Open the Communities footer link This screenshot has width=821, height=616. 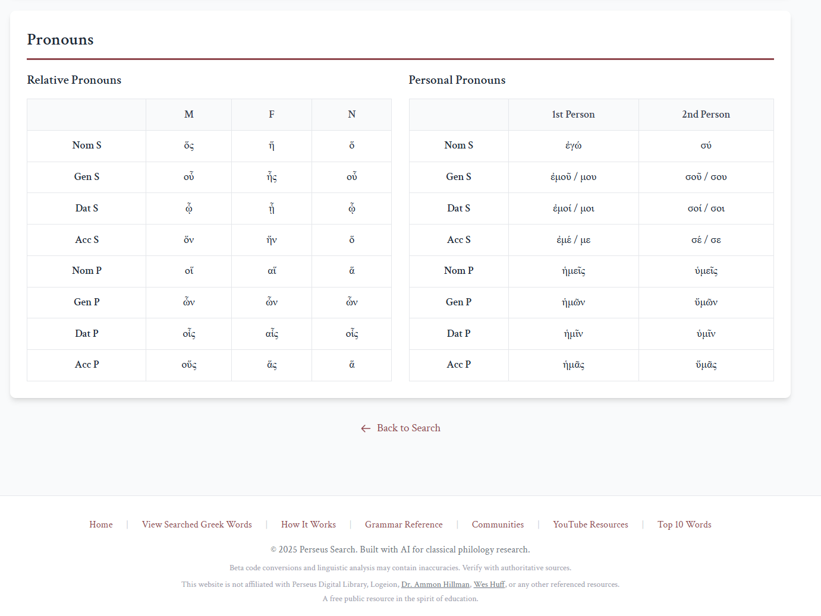498,525
